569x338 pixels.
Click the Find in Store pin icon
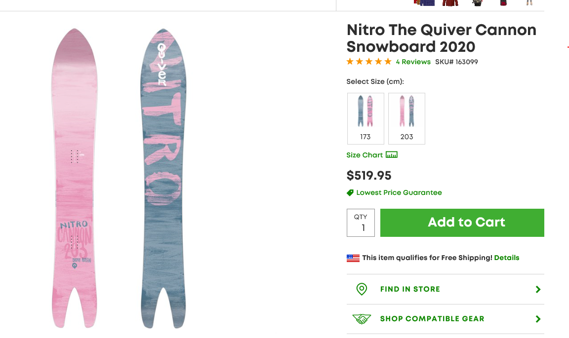[x=362, y=289]
